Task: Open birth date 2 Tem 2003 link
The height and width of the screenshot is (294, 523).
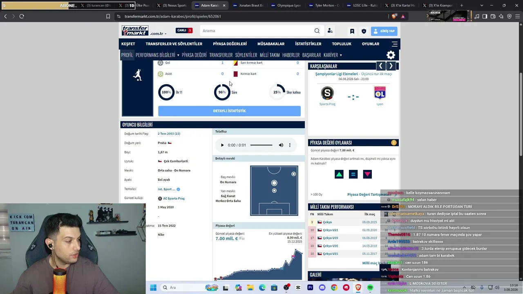Action: tap(169, 134)
